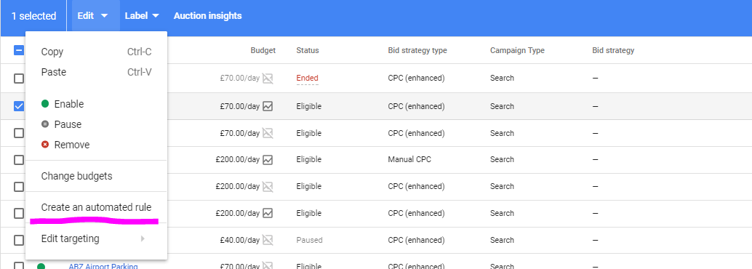The width and height of the screenshot is (752, 269).
Task: Uncheck the selected campaign row checkbox
Action: pos(19,106)
